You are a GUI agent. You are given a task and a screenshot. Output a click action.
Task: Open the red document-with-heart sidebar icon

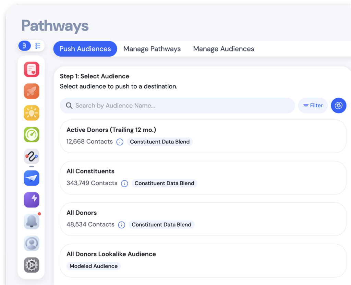32,70
